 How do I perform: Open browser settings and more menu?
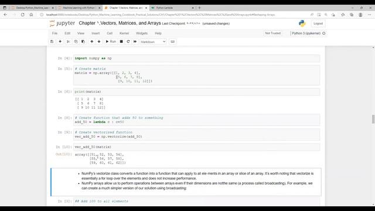[369, 15]
